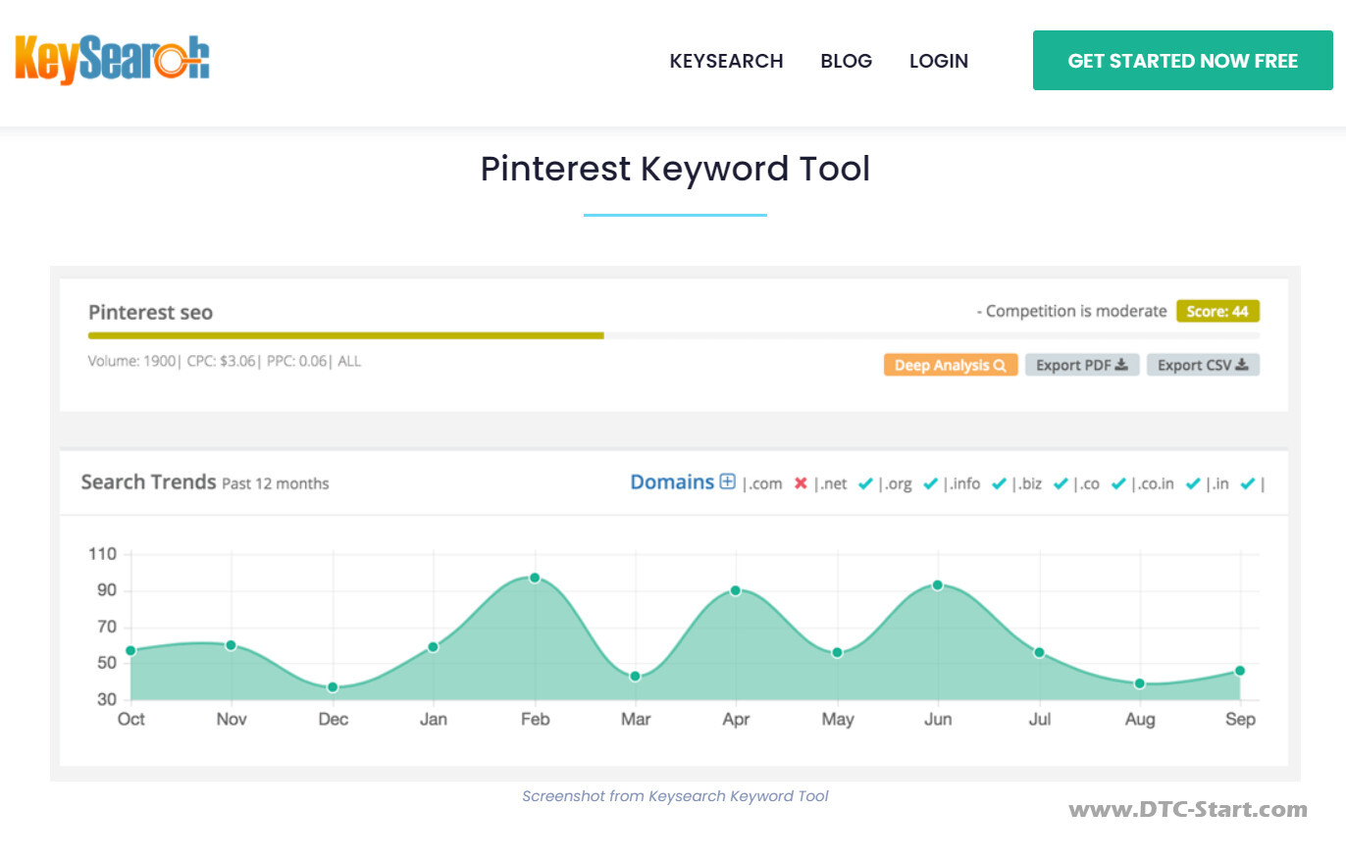This screenshot has height=860, width=1346.
Task: Toggle the .in domain checkmark
Action: point(1248,483)
